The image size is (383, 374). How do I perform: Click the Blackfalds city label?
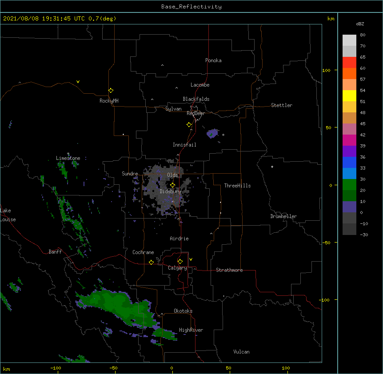[x=196, y=99]
